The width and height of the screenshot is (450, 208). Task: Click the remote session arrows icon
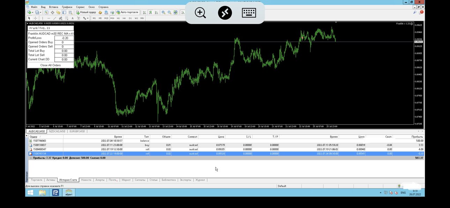click(225, 13)
